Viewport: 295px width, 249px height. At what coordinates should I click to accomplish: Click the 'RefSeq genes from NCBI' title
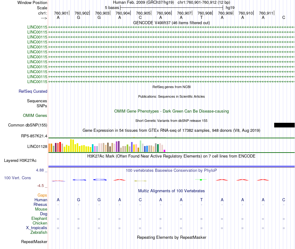171,87
